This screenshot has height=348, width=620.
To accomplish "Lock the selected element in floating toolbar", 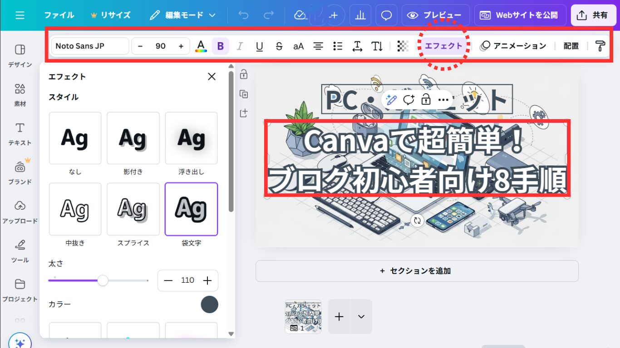I will click(426, 100).
